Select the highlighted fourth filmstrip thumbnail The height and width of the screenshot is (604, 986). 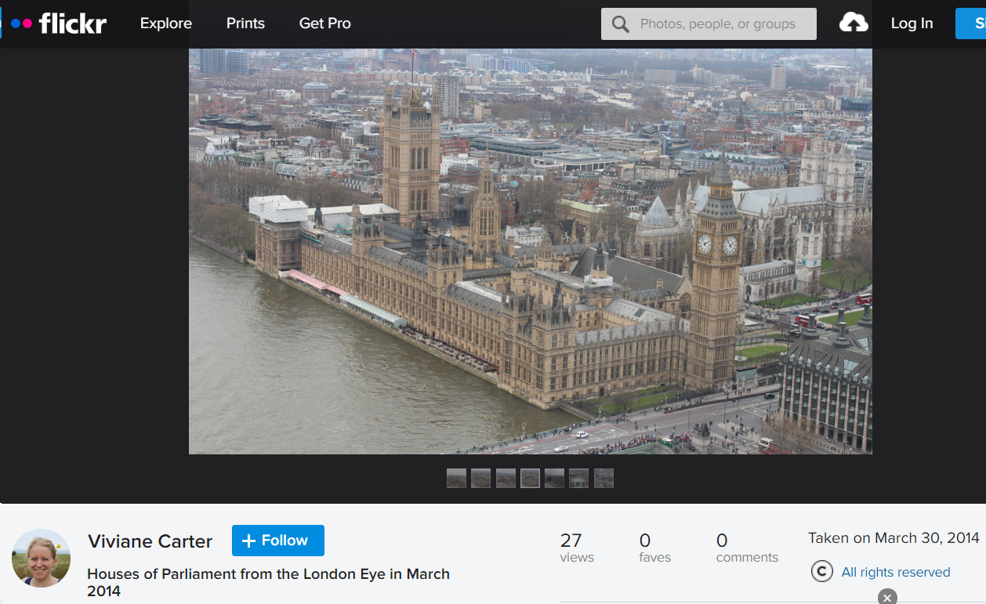point(530,478)
